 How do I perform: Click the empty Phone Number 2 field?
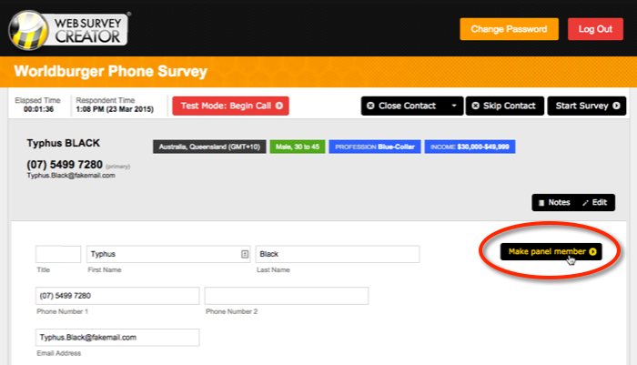[286, 296]
